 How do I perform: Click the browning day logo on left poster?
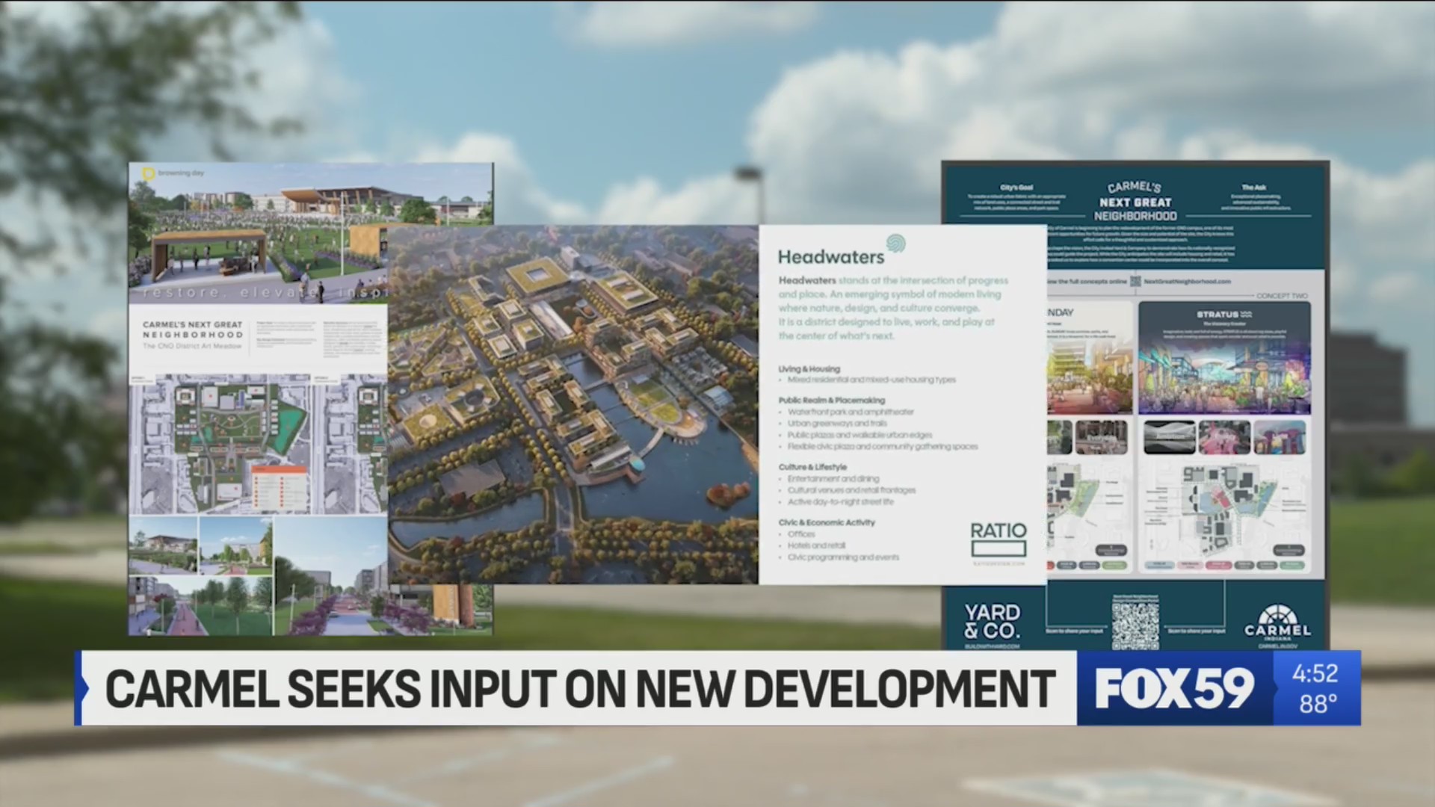(x=173, y=173)
